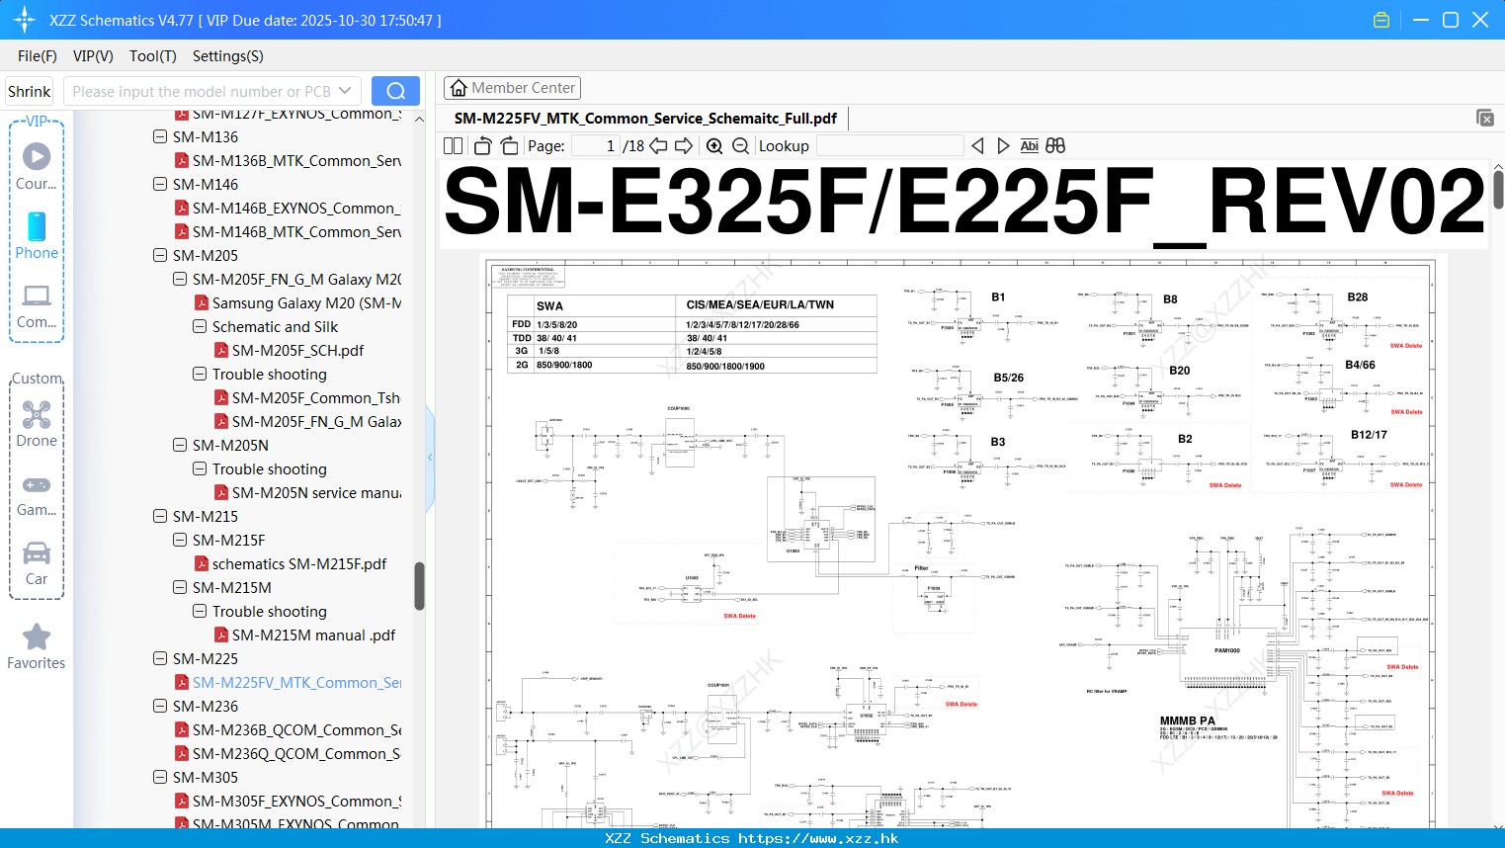Open SM-M136B_MTK_Common_Serv file
Viewport: 1505px width, 848px height.
[296, 160]
